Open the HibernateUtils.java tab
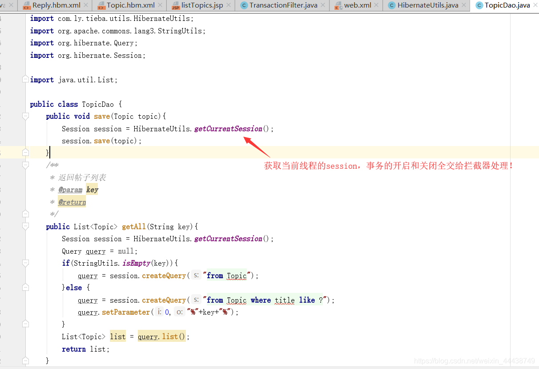 (x=426, y=6)
